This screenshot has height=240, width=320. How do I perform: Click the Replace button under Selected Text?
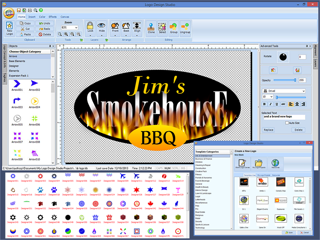pos(268,130)
